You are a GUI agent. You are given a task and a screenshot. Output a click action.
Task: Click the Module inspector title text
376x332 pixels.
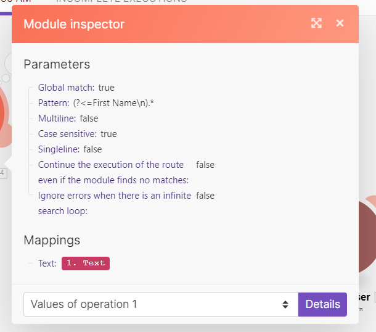point(74,24)
